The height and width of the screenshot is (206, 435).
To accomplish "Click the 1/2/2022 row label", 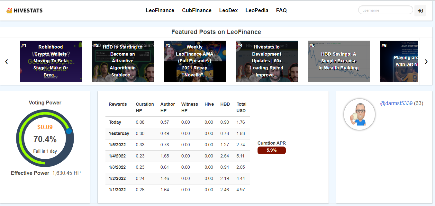I will (117, 178).
